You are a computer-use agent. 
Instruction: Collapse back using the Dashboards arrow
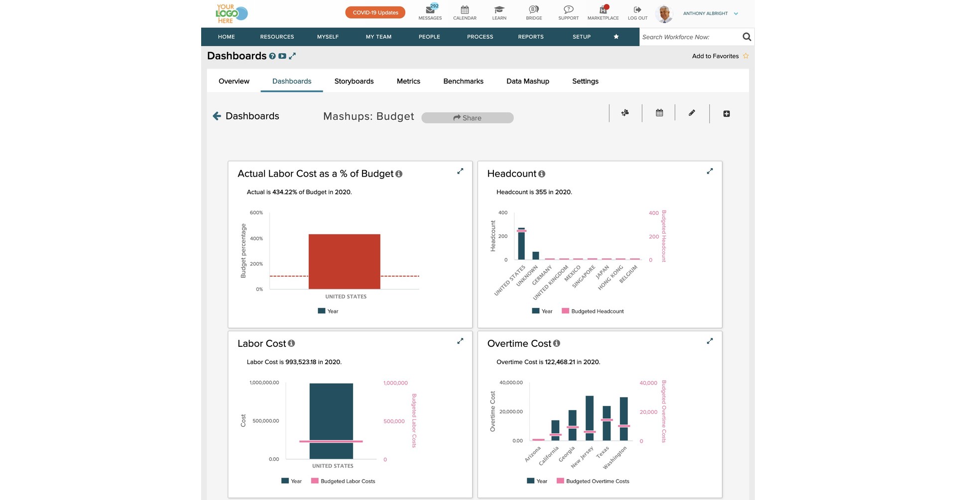[217, 115]
